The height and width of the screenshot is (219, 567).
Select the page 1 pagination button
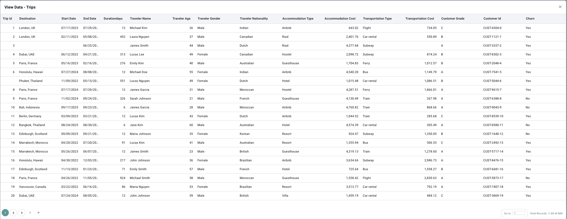(x=5, y=213)
